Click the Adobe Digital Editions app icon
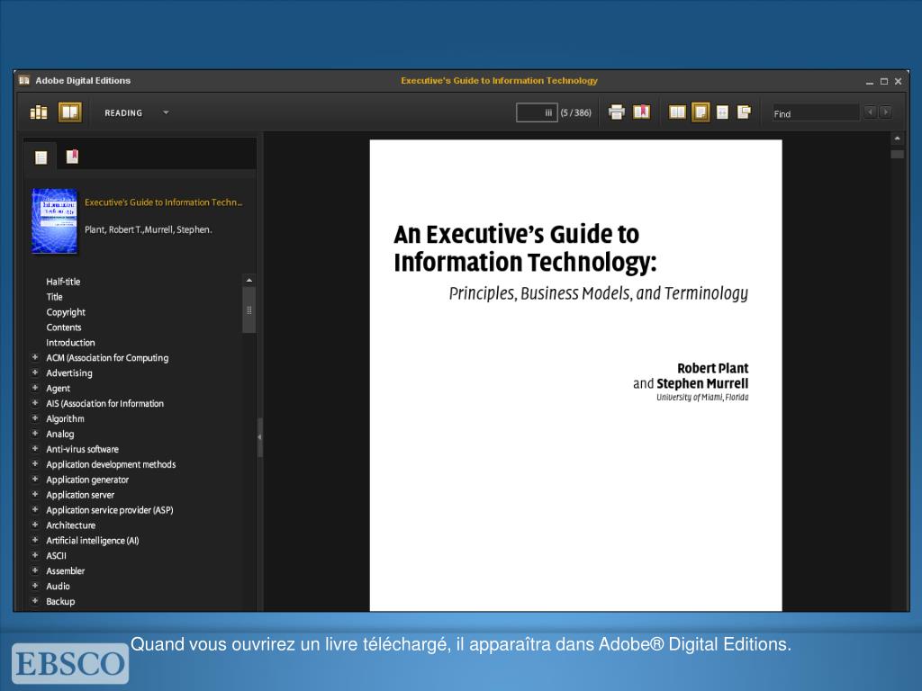The width and height of the screenshot is (922, 691). [24, 80]
